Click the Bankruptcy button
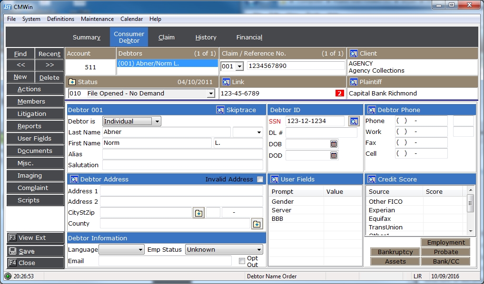Viewport: 484px width, 284px height. point(395,252)
